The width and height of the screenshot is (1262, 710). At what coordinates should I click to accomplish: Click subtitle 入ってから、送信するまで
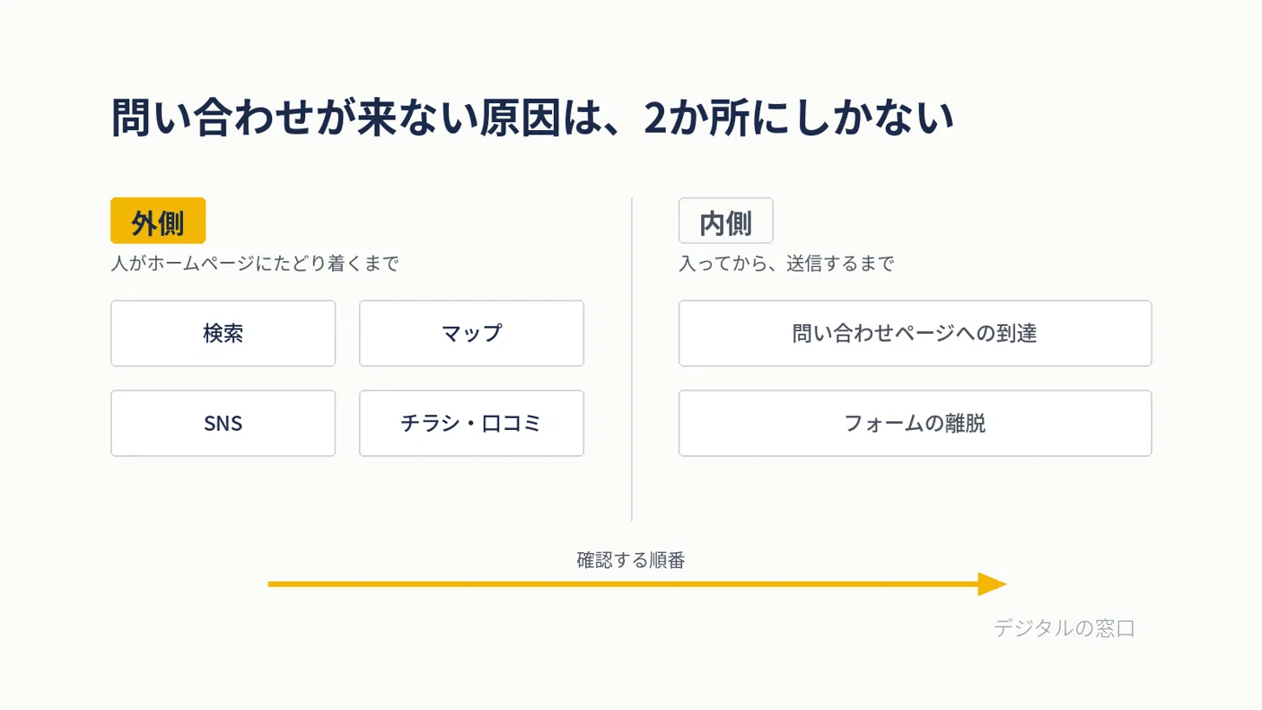point(786,264)
